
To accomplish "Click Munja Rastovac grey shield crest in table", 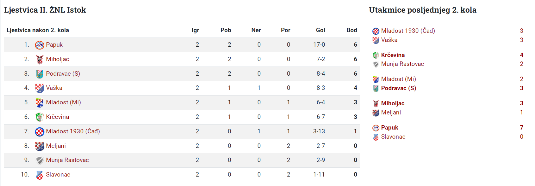I will (x=40, y=160).
